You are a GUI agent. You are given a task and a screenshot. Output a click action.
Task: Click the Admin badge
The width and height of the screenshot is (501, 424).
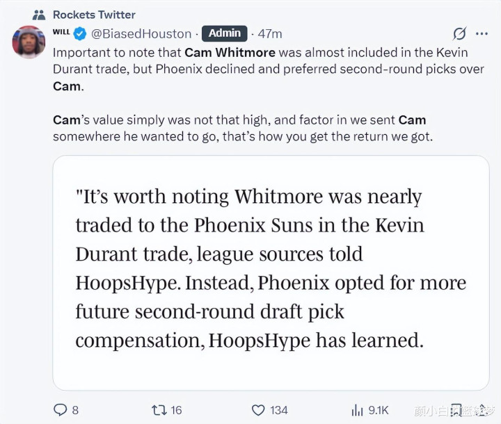click(x=224, y=33)
